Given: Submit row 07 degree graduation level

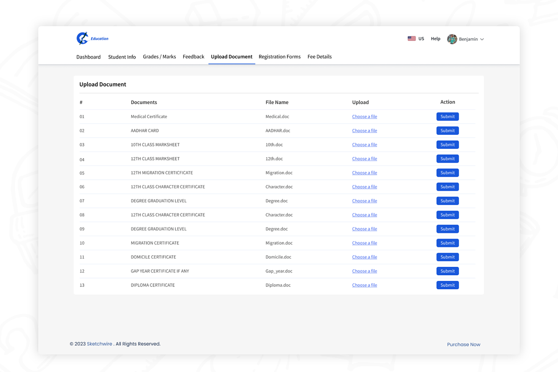Looking at the screenshot, I should point(447,201).
